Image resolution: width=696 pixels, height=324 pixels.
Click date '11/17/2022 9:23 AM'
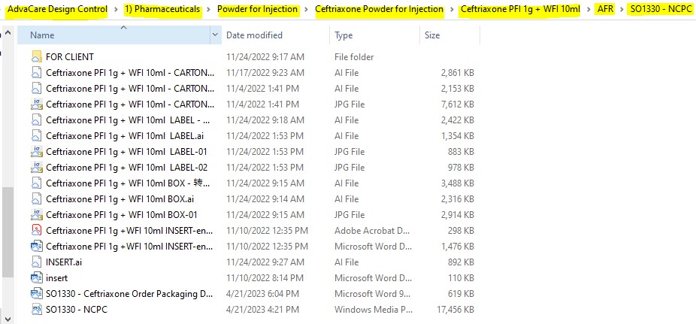tap(265, 72)
